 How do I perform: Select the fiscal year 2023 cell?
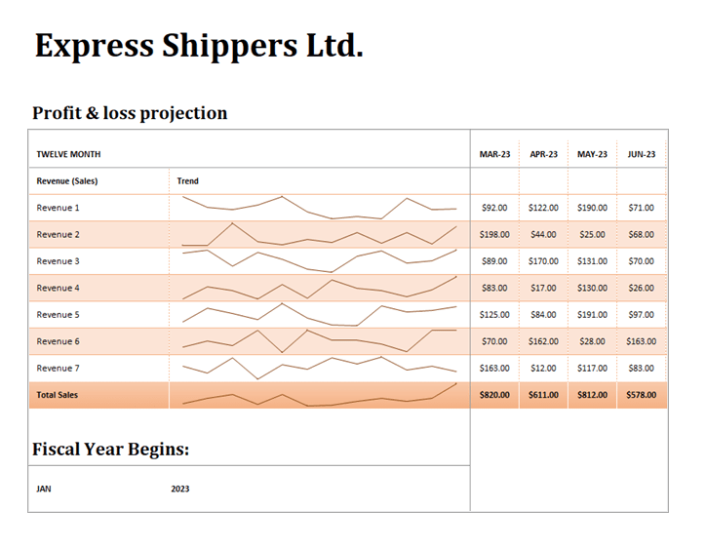(x=180, y=489)
